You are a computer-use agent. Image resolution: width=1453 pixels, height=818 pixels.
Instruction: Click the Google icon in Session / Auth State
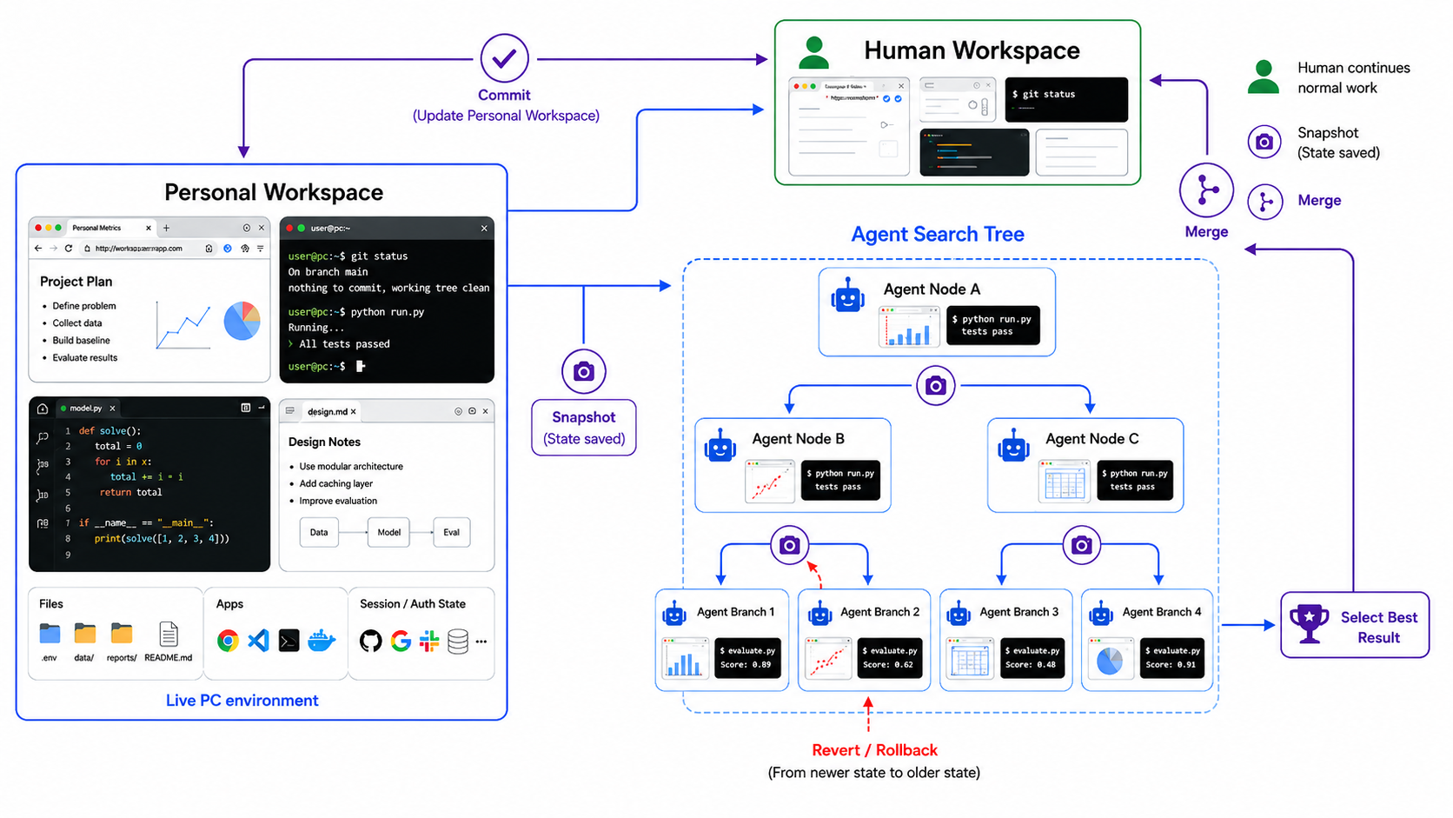(401, 642)
